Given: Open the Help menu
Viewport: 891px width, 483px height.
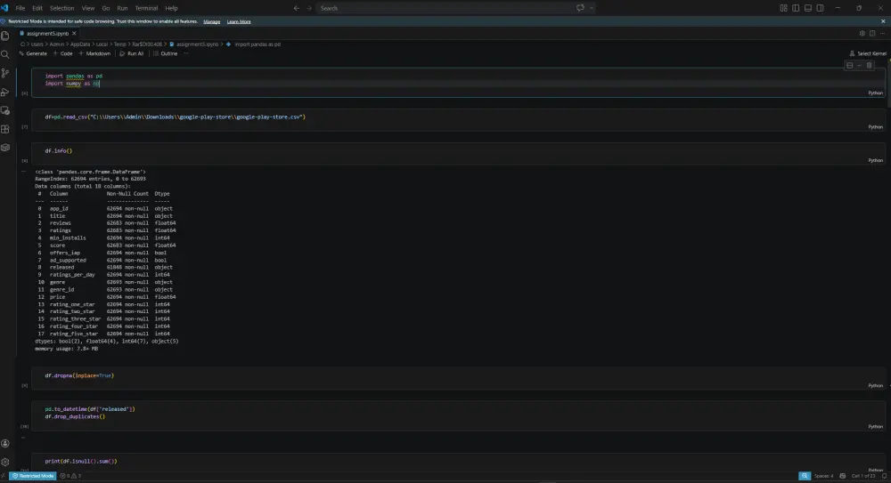Looking at the screenshot, I should tap(171, 8).
